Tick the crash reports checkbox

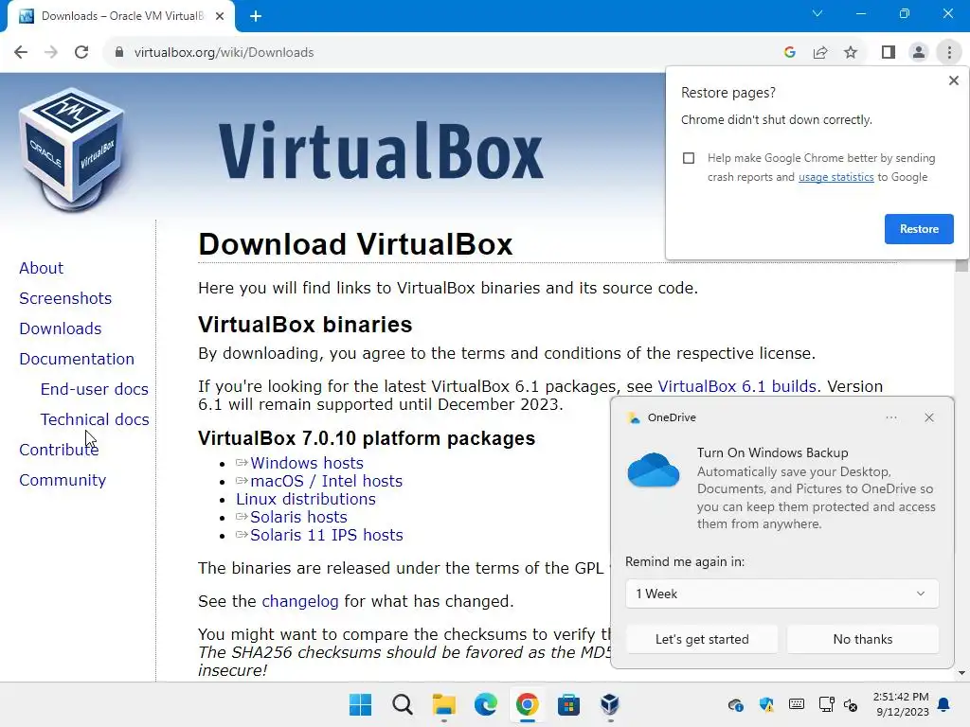point(689,158)
